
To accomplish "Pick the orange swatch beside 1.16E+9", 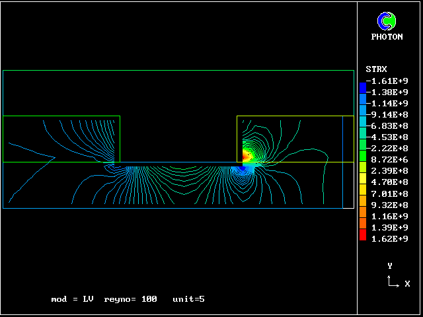I will pos(362,213).
